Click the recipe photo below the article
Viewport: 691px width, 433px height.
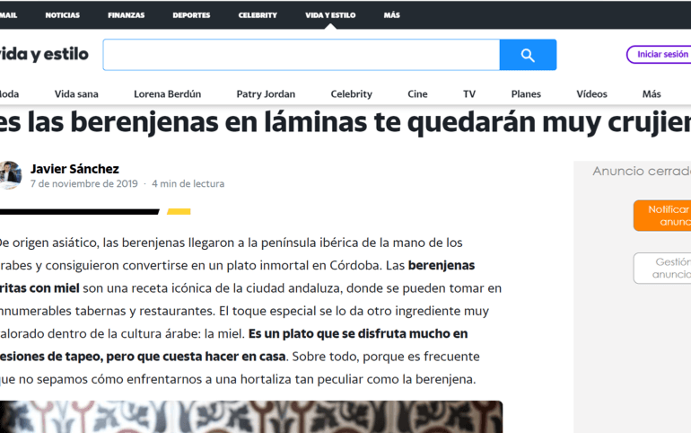click(251, 417)
